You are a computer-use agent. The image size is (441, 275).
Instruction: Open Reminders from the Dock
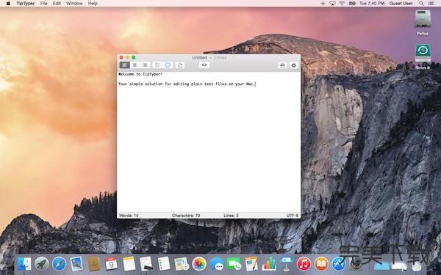coord(164,264)
